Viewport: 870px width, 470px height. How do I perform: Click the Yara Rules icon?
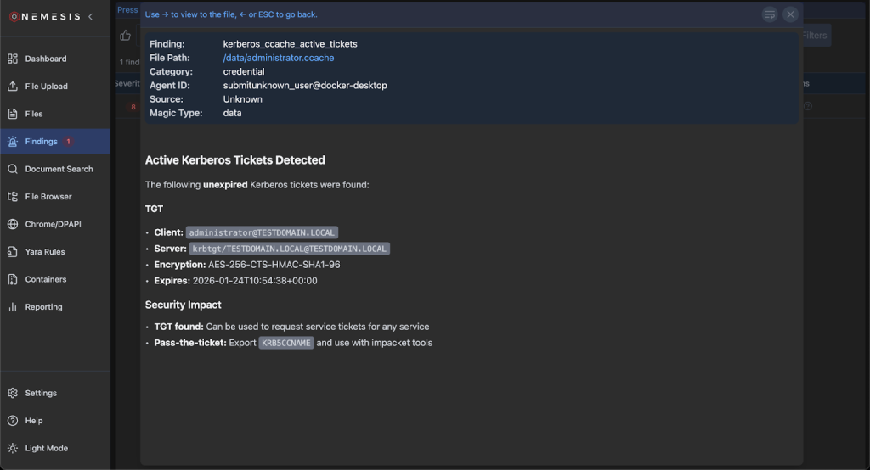[x=13, y=252]
